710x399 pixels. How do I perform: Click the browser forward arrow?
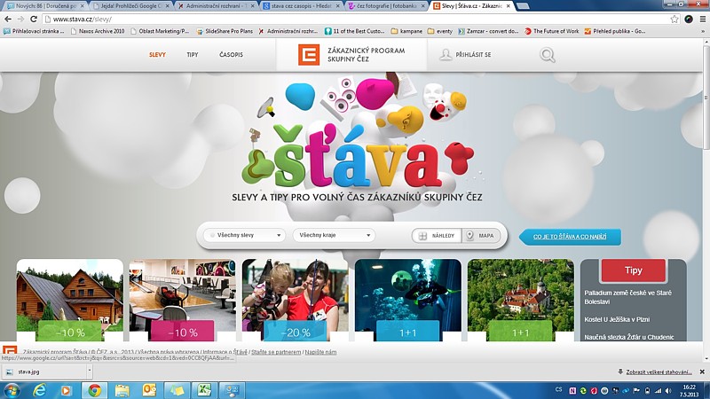coord(20,19)
